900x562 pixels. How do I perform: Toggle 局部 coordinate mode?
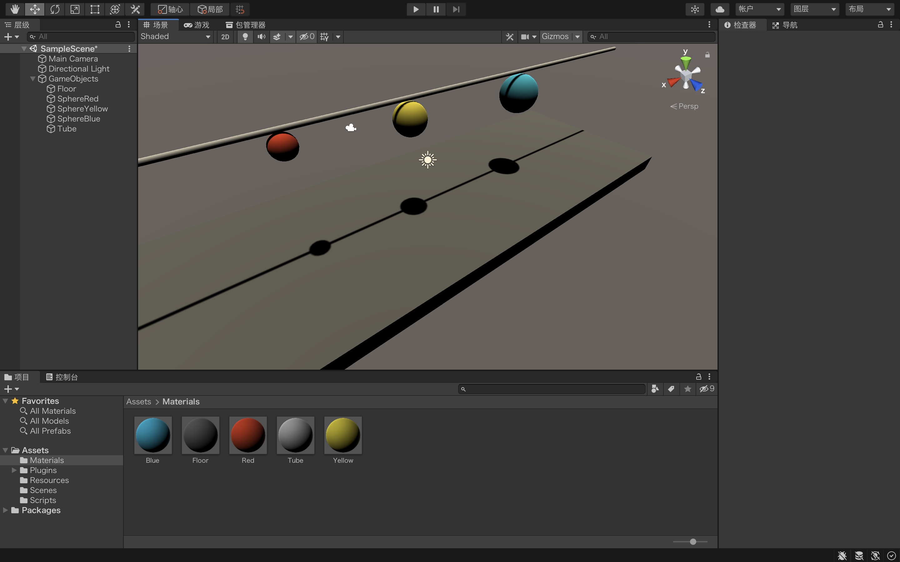(x=210, y=9)
